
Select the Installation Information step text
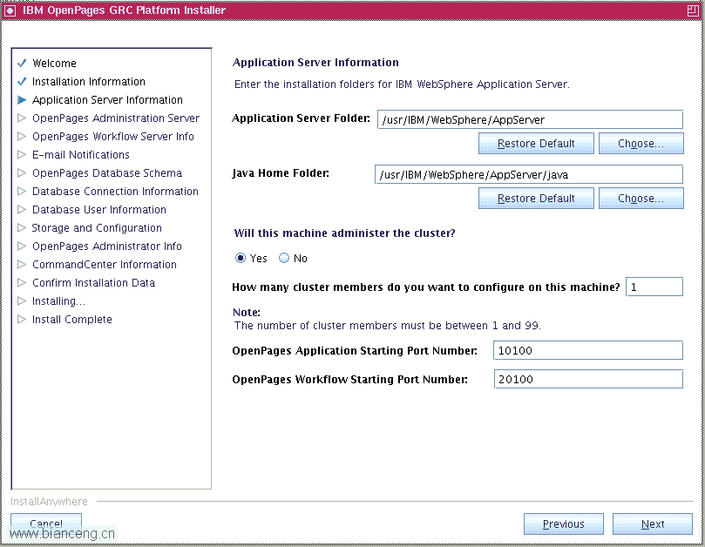pos(89,82)
